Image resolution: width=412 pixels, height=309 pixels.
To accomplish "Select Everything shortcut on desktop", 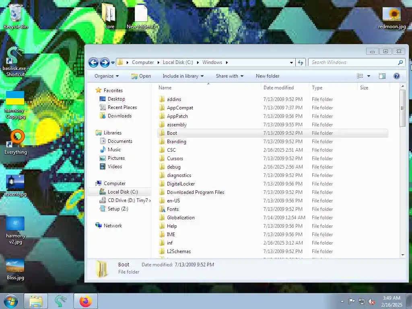I will pyautogui.click(x=16, y=142).
